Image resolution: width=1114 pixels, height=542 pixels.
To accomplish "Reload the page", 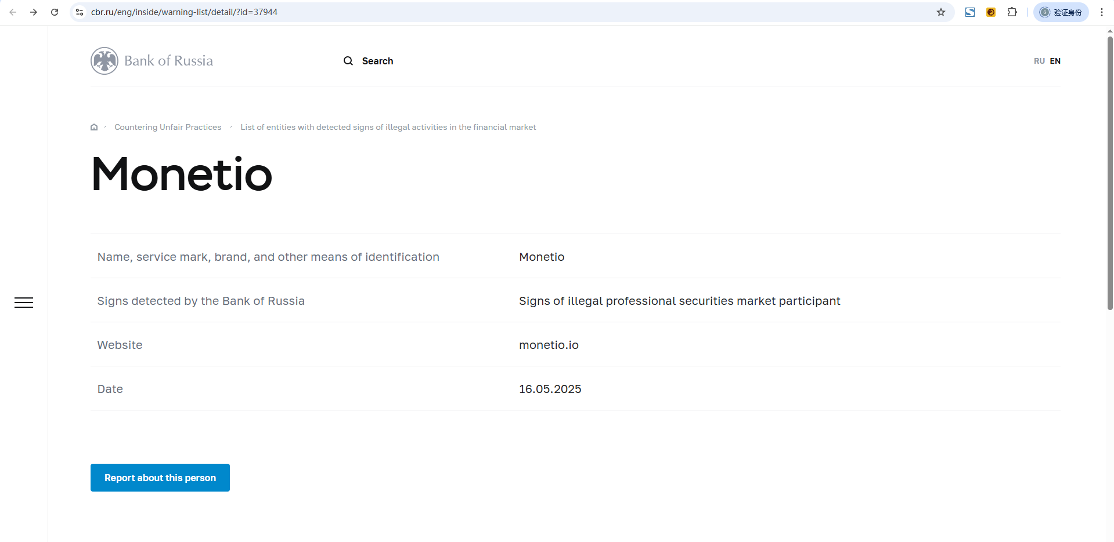I will pyautogui.click(x=55, y=12).
